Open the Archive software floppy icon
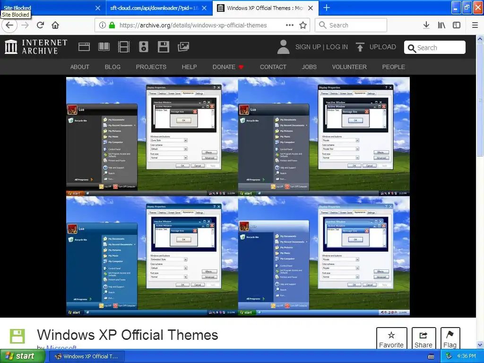The image size is (484, 363). 163,47
